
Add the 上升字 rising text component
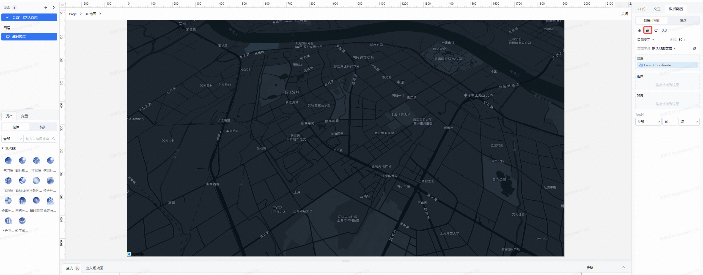click(8, 220)
